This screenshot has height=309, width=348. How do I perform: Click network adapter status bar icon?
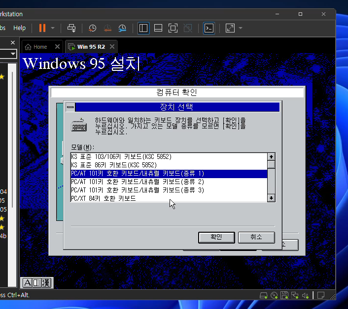click(295, 296)
